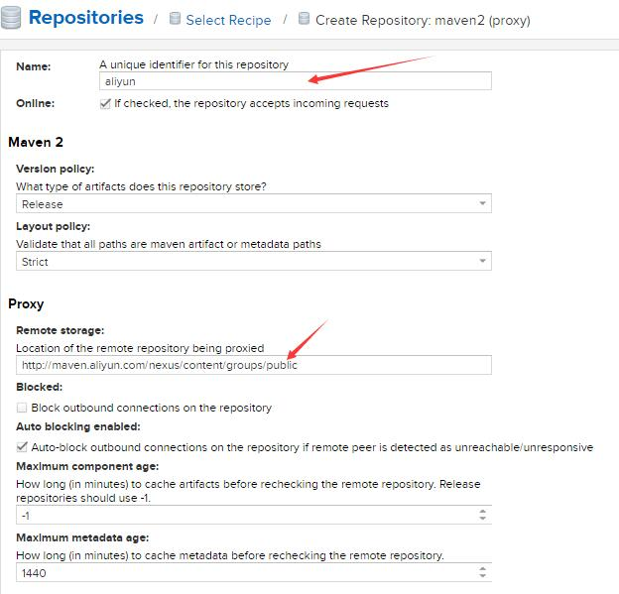
Task: Go back to Select Recipe
Action: (228, 20)
